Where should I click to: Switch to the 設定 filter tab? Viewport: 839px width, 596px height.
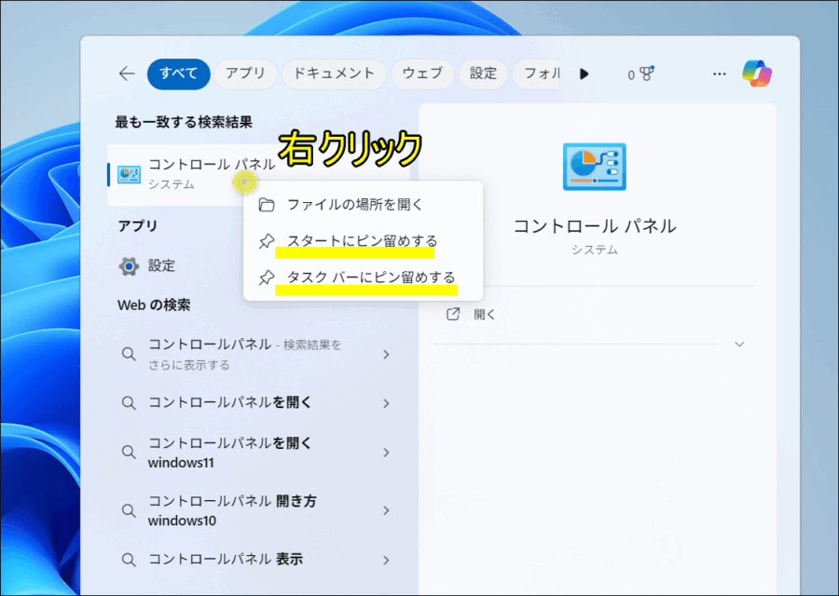pos(483,74)
